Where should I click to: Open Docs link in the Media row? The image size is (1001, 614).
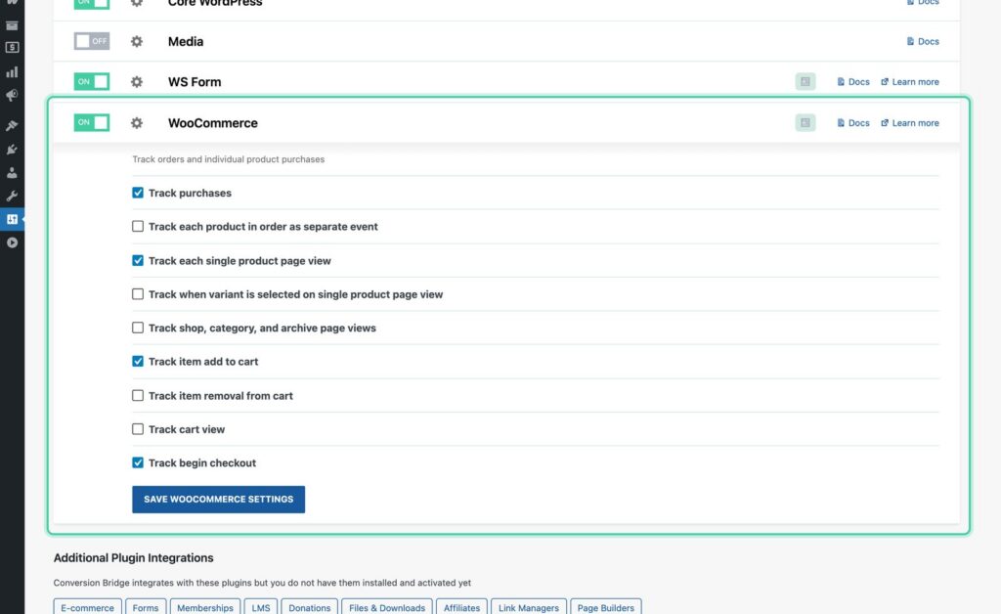[923, 41]
